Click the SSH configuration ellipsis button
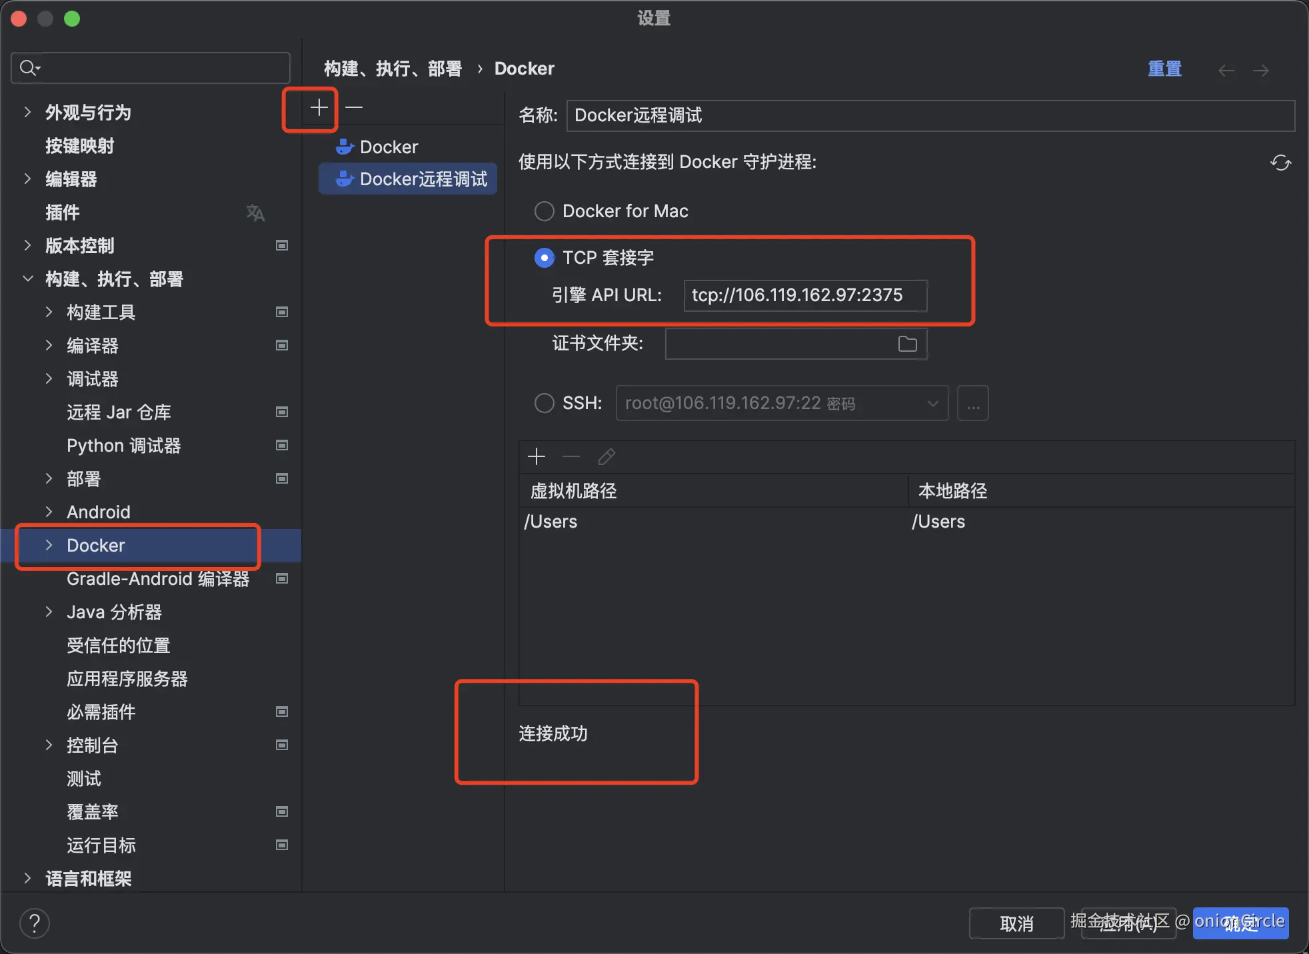1309x954 pixels. tap(972, 404)
